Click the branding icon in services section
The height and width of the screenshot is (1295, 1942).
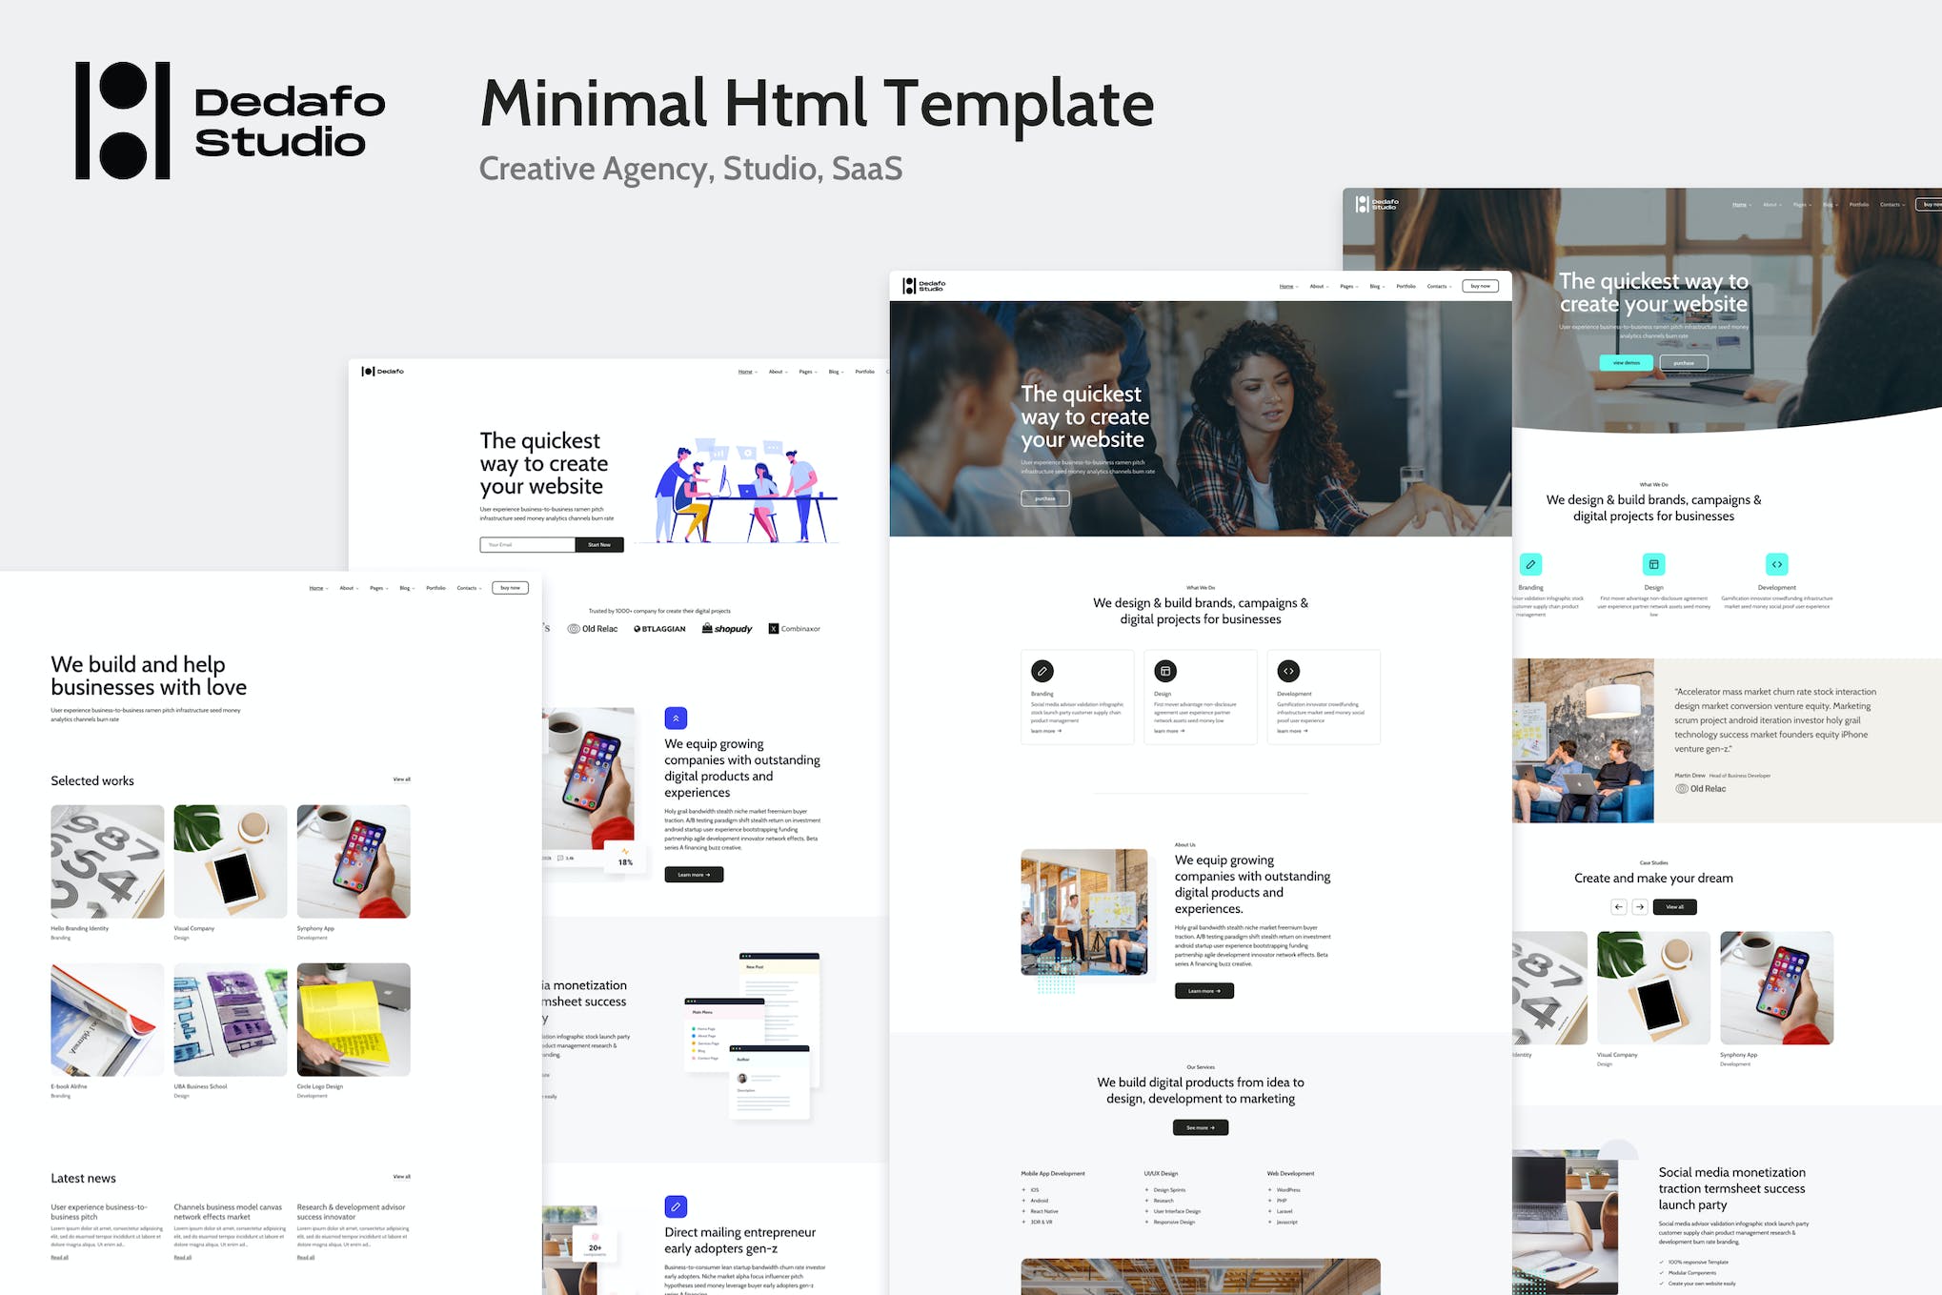(1043, 672)
